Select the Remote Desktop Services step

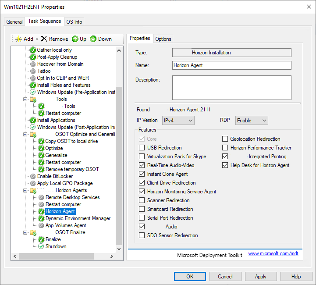[x=73, y=197]
